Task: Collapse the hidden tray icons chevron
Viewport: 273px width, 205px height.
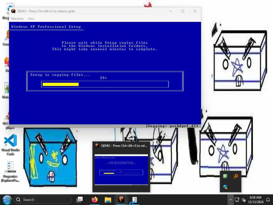Action: point(230,200)
